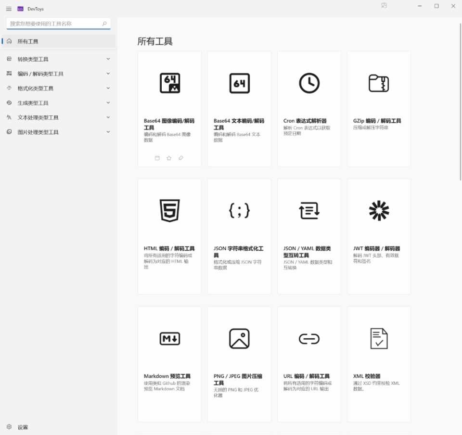
Task: Expand the 图片处理类型工具 chevron
Action: [108, 132]
